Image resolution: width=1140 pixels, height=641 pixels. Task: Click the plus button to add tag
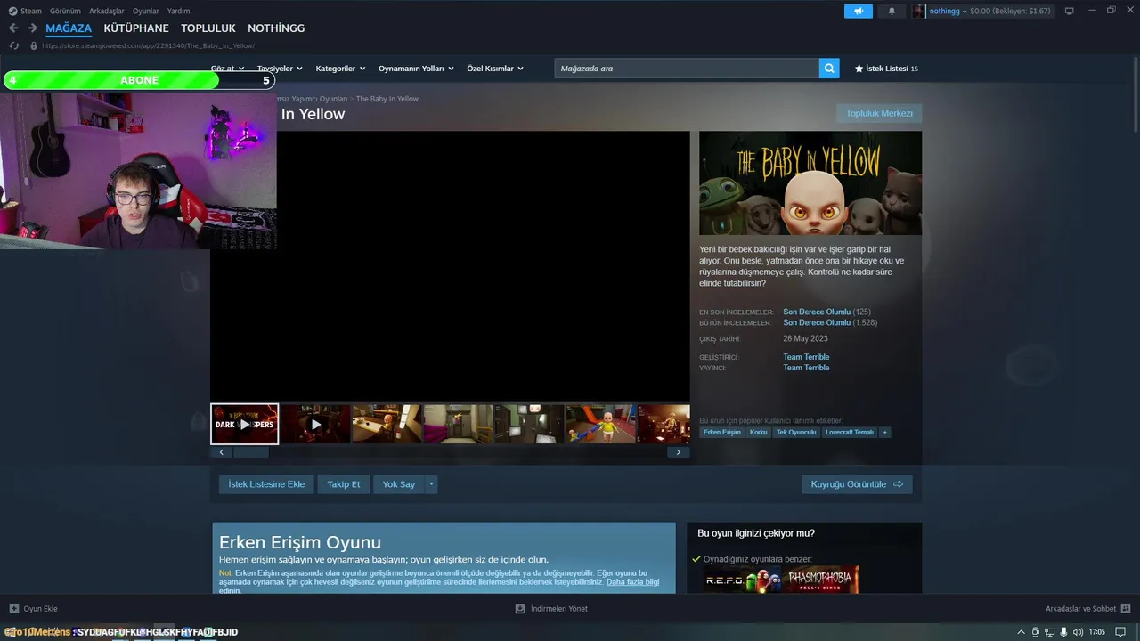point(884,432)
